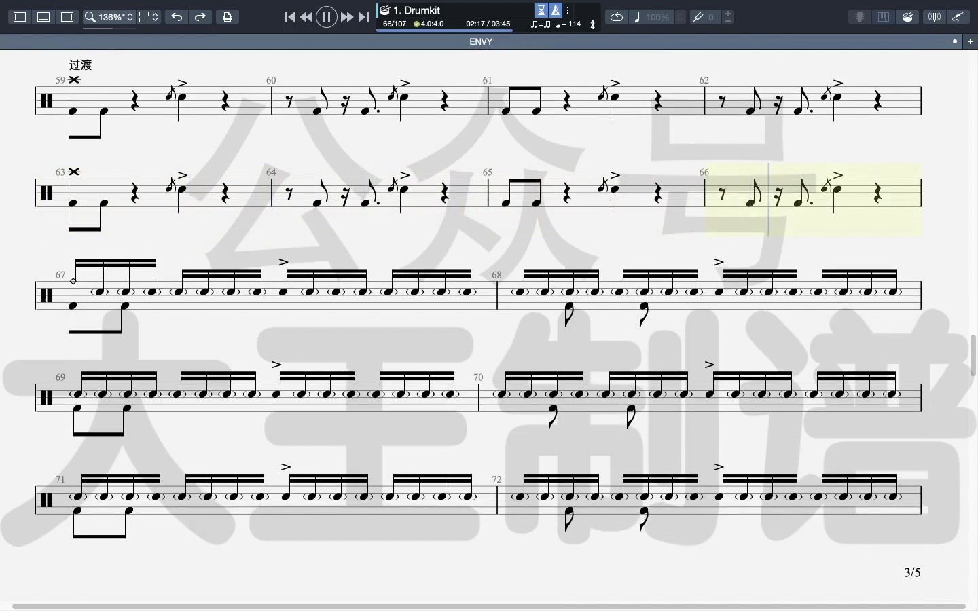Screen dimensions: 978x611
Task: Click bar number 68
Action: pyautogui.click(x=496, y=275)
